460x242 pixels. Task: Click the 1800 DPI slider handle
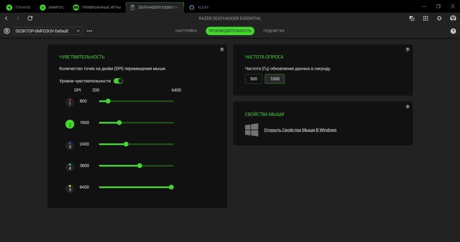click(x=119, y=123)
